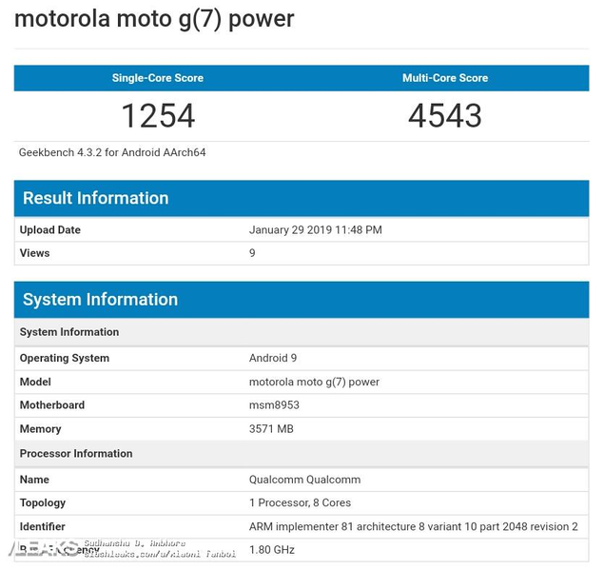The width and height of the screenshot is (604, 570).
Task: Click the Motherboard label
Action: pos(52,405)
